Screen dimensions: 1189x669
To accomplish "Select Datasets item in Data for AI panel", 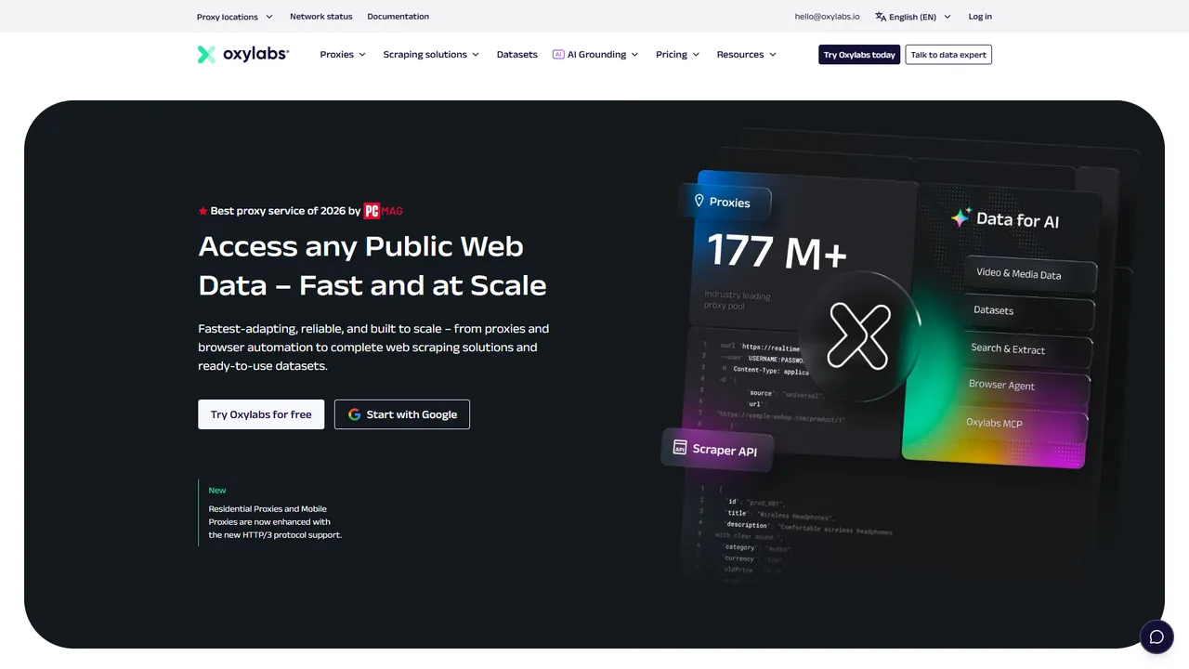I will point(1029,311).
